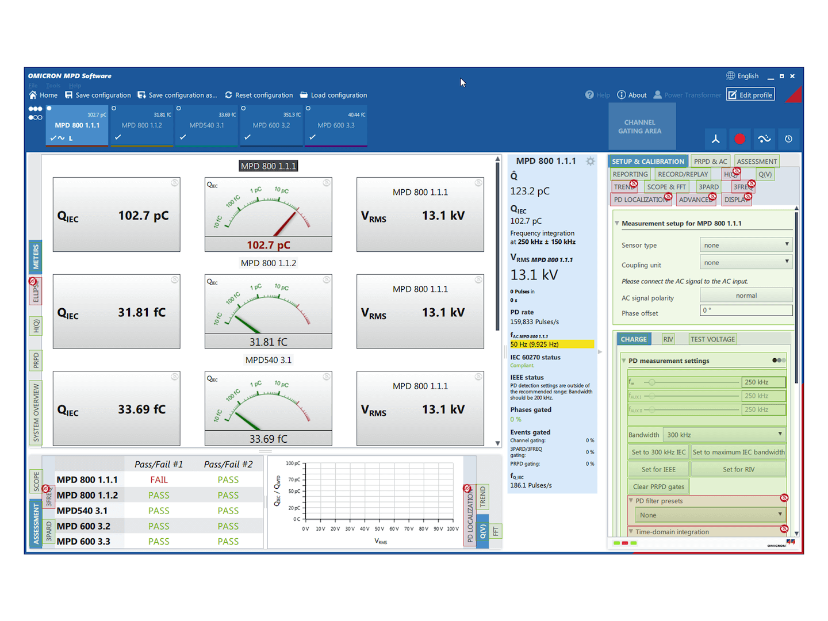The width and height of the screenshot is (828, 621).
Task: Click the Clear PRPD gates button
Action: 657,486
